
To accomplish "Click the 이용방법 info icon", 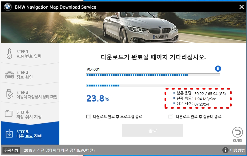I will 225,150.
